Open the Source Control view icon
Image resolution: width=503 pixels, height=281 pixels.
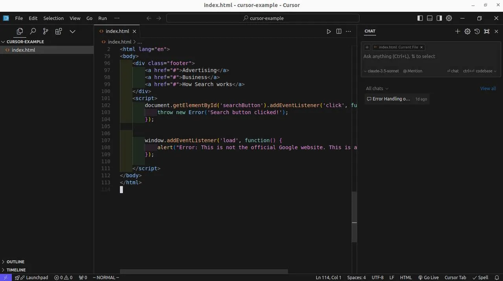[x=46, y=31]
